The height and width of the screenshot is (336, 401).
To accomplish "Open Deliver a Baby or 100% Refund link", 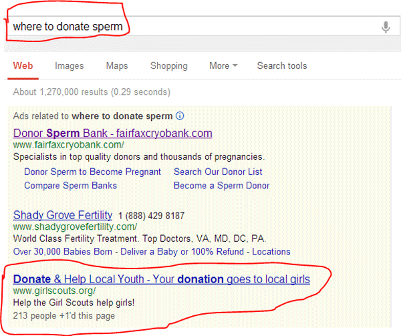I will (x=182, y=252).
